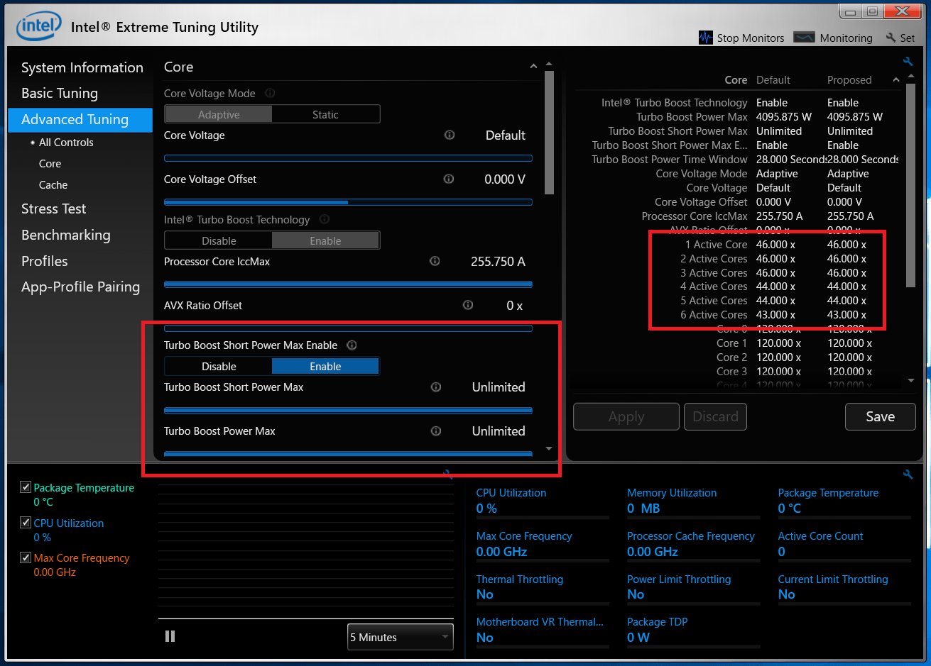Click the settings list vertical scrollbar thumb

(911, 187)
